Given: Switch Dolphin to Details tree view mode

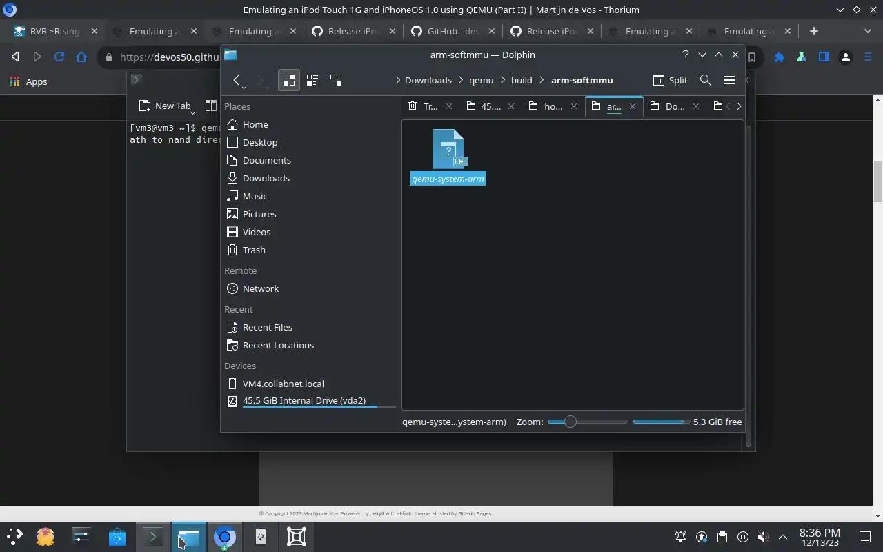Looking at the screenshot, I should pyautogui.click(x=336, y=80).
